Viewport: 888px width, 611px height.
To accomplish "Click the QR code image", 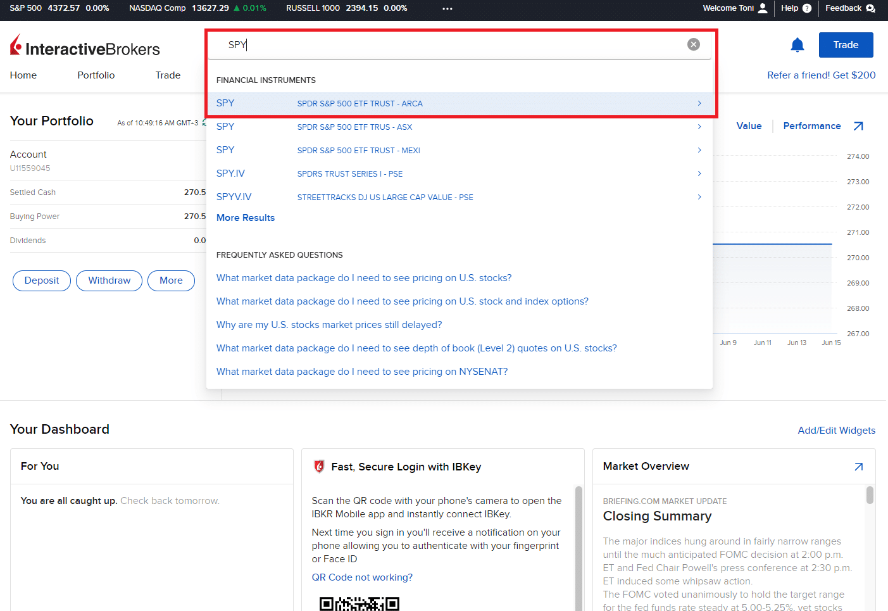I will (x=360, y=603).
